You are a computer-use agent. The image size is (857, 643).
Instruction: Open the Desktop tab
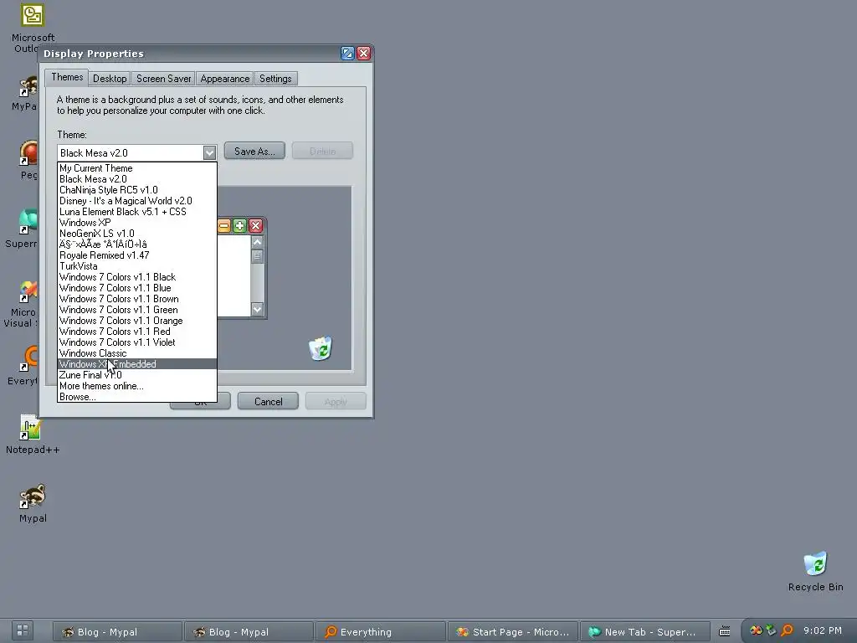click(110, 79)
